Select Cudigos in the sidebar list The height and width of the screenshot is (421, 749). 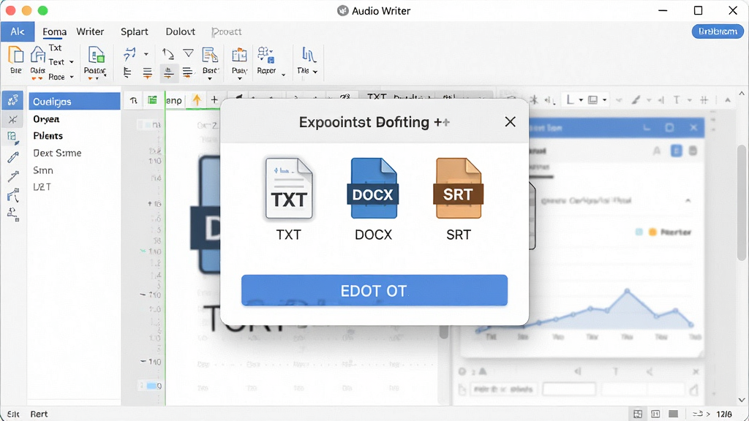pyautogui.click(x=75, y=101)
